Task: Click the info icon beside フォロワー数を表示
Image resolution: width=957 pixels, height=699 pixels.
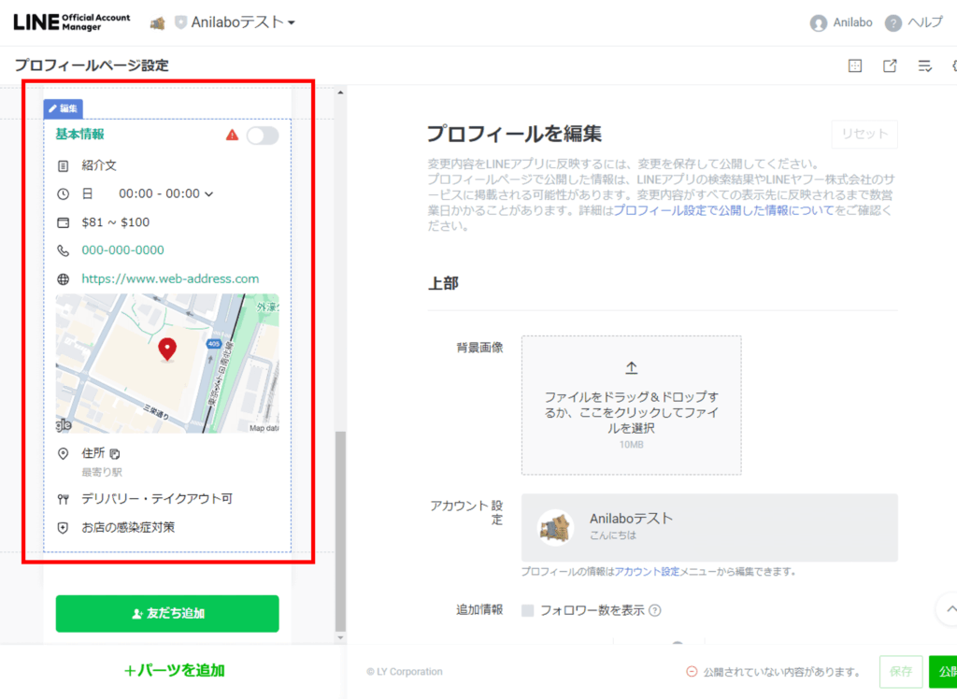Action: point(655,611)
